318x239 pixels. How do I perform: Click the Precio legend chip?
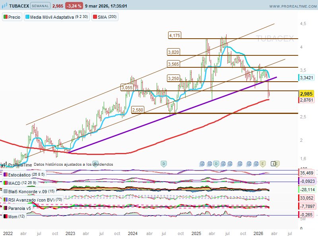pyautogui.click(x=12, y=17)
